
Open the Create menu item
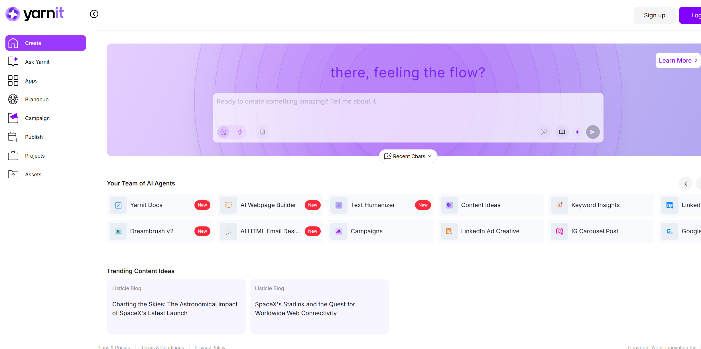[x=46, y=43]
